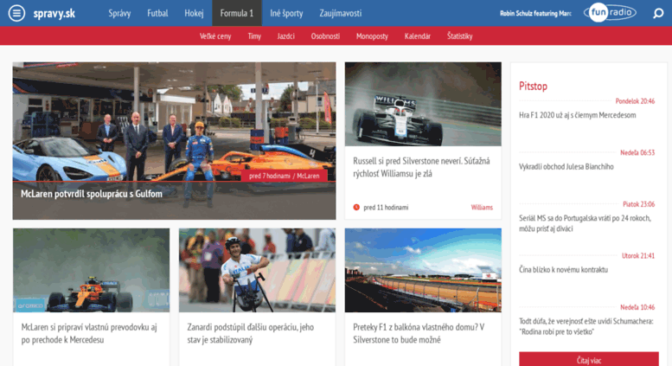This screenshot has width=672, height=366.
Task: Open the Zaujímavosti section
Action: coord(340,13)
